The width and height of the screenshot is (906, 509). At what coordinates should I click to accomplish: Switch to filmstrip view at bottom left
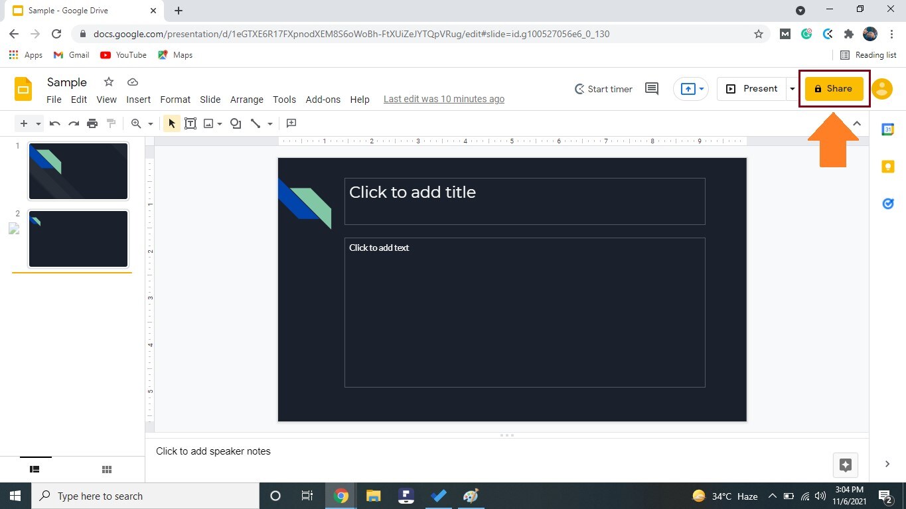[35, 469]
